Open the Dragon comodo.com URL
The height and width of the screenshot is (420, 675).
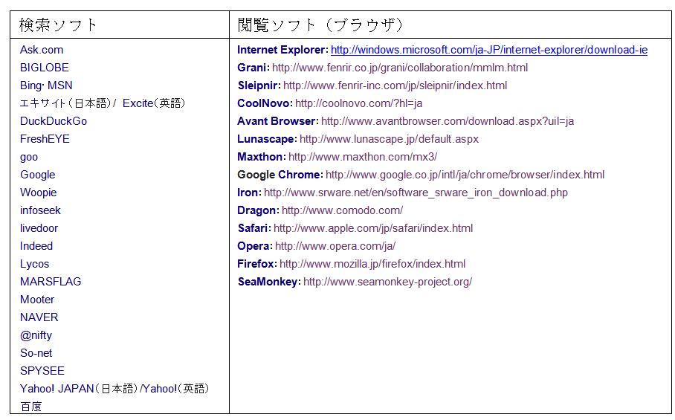pos(342,210)
